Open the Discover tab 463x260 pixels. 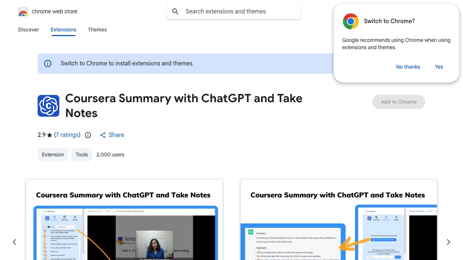29,30
